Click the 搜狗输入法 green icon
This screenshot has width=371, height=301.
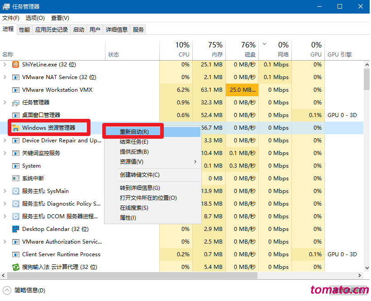click(16, 267)
